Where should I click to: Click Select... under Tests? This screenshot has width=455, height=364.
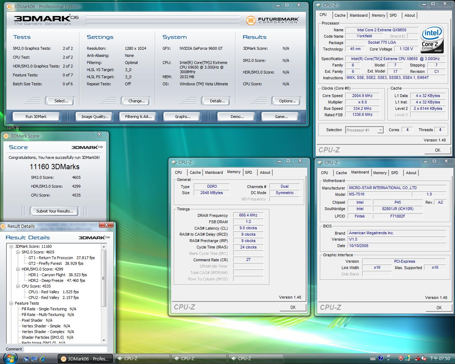pyautogui.click(x=61, y=101)
